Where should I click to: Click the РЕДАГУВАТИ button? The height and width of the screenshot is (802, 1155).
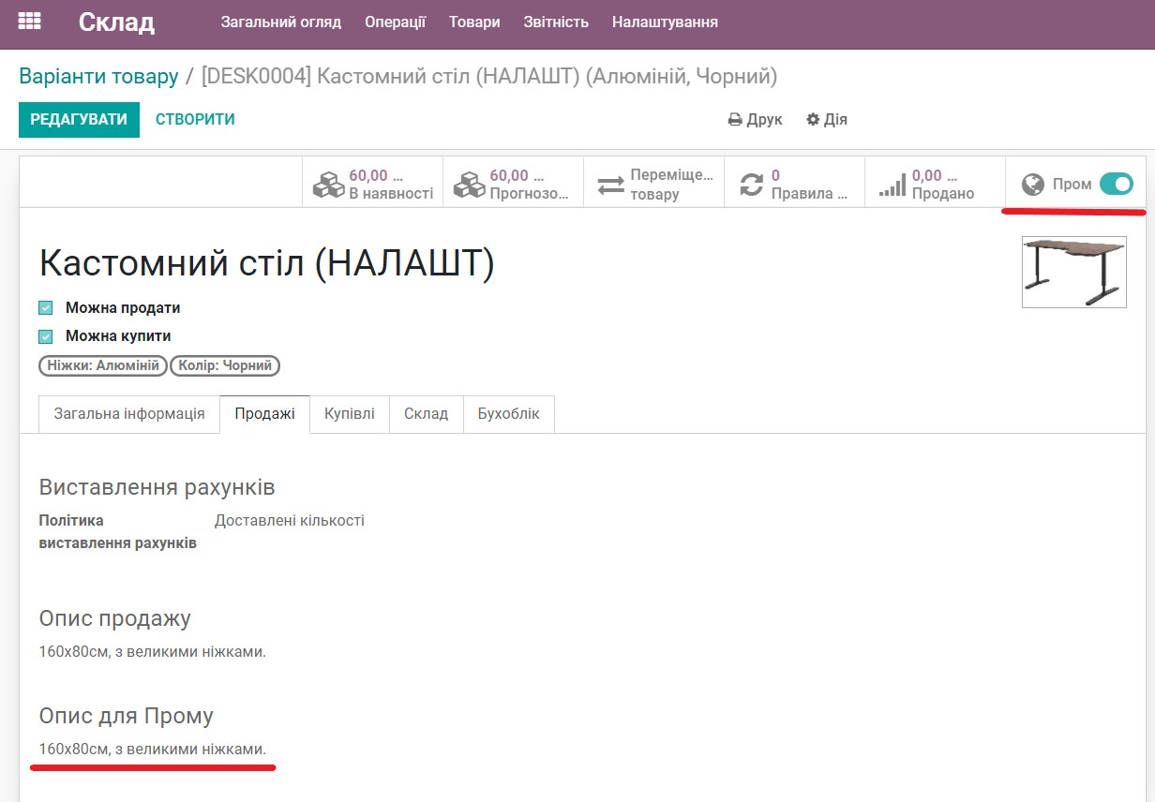(x=79, y=119)
